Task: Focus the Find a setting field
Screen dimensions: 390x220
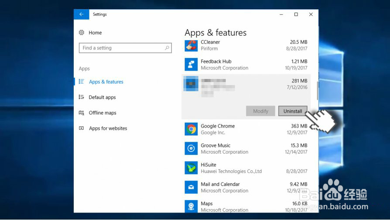Action: [x=125, y=48]
